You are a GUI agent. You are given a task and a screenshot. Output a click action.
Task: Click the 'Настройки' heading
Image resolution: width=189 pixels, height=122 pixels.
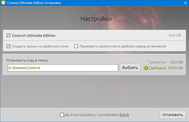pos(96,19)
